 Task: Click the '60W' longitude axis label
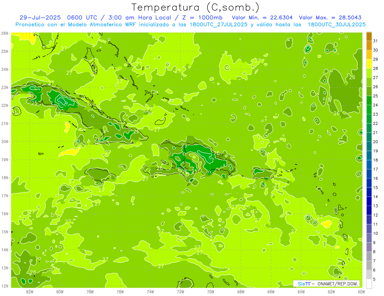coord(362,292)
